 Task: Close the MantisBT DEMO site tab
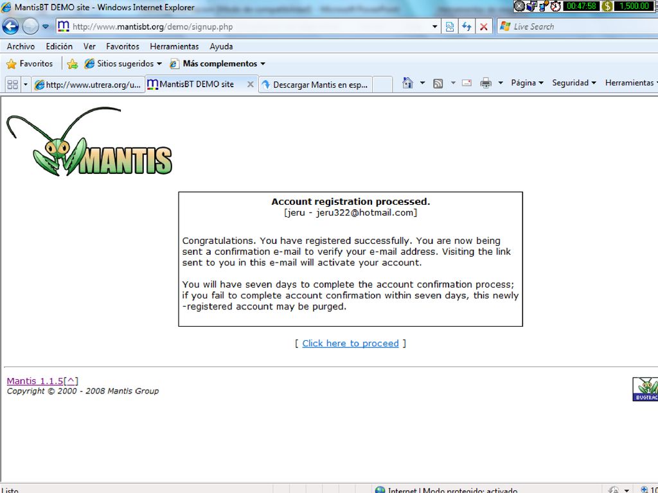coord(250,84)
